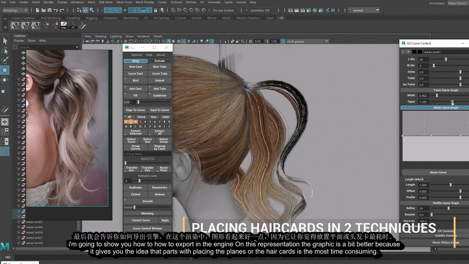
Task: Click the Outliner Search field
Action: (x=46, y=47)
